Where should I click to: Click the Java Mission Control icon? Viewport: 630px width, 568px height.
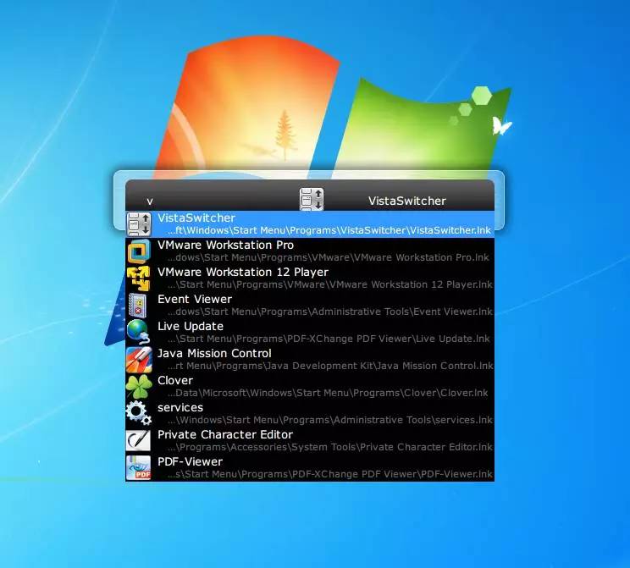click(139, 360)
